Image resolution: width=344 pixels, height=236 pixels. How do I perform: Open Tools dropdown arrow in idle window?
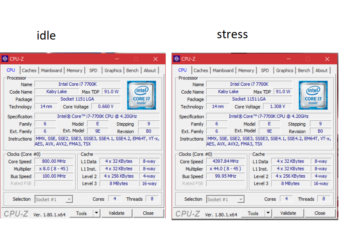pyautogui.click(x=97, y=213)
